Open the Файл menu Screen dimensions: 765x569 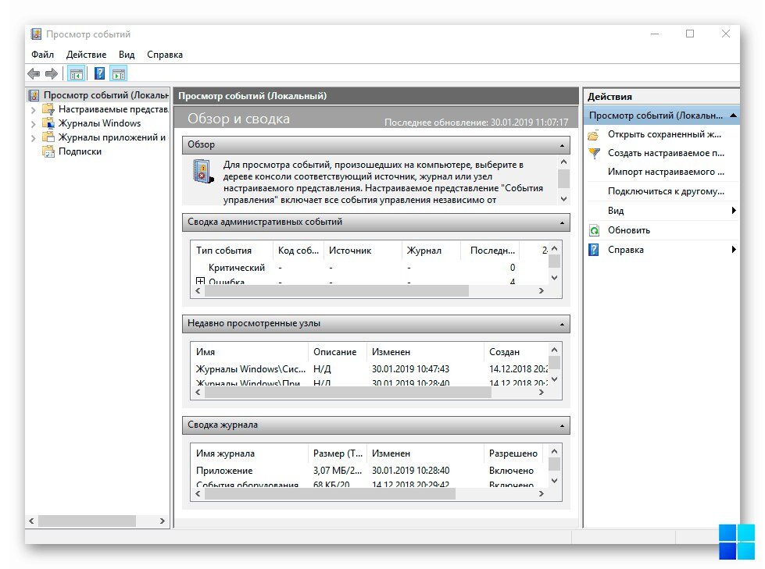coord(42,55)
